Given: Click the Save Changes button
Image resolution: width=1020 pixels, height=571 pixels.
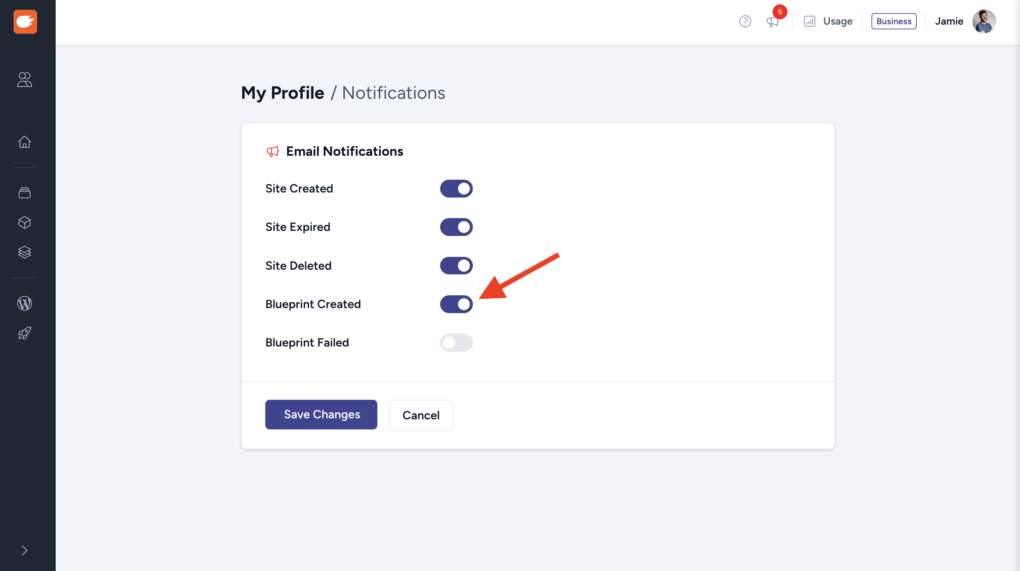Looking at the screenshot, I should (x=321, y=414).
